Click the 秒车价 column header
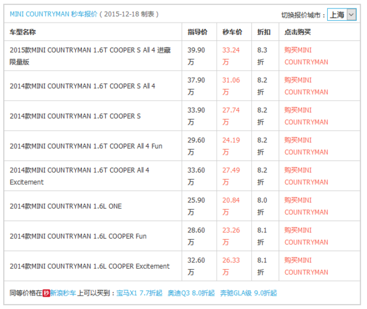The width and height of the screenshot is (367, 309). pos(232,32)
